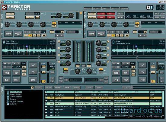Viewport: 166px width, 122px height.
Task: Click Deck B play/pause button
Action: (116, 80)
